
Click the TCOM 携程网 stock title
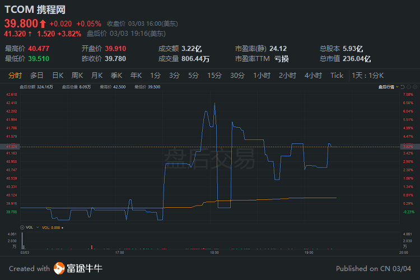[35, 10]
